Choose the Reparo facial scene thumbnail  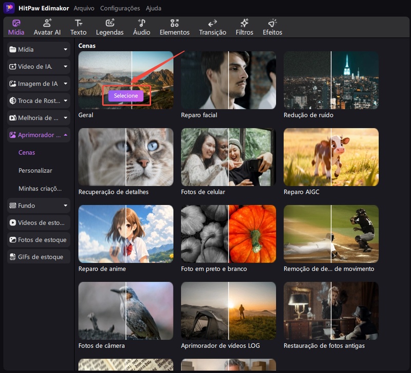pos(228,80)
